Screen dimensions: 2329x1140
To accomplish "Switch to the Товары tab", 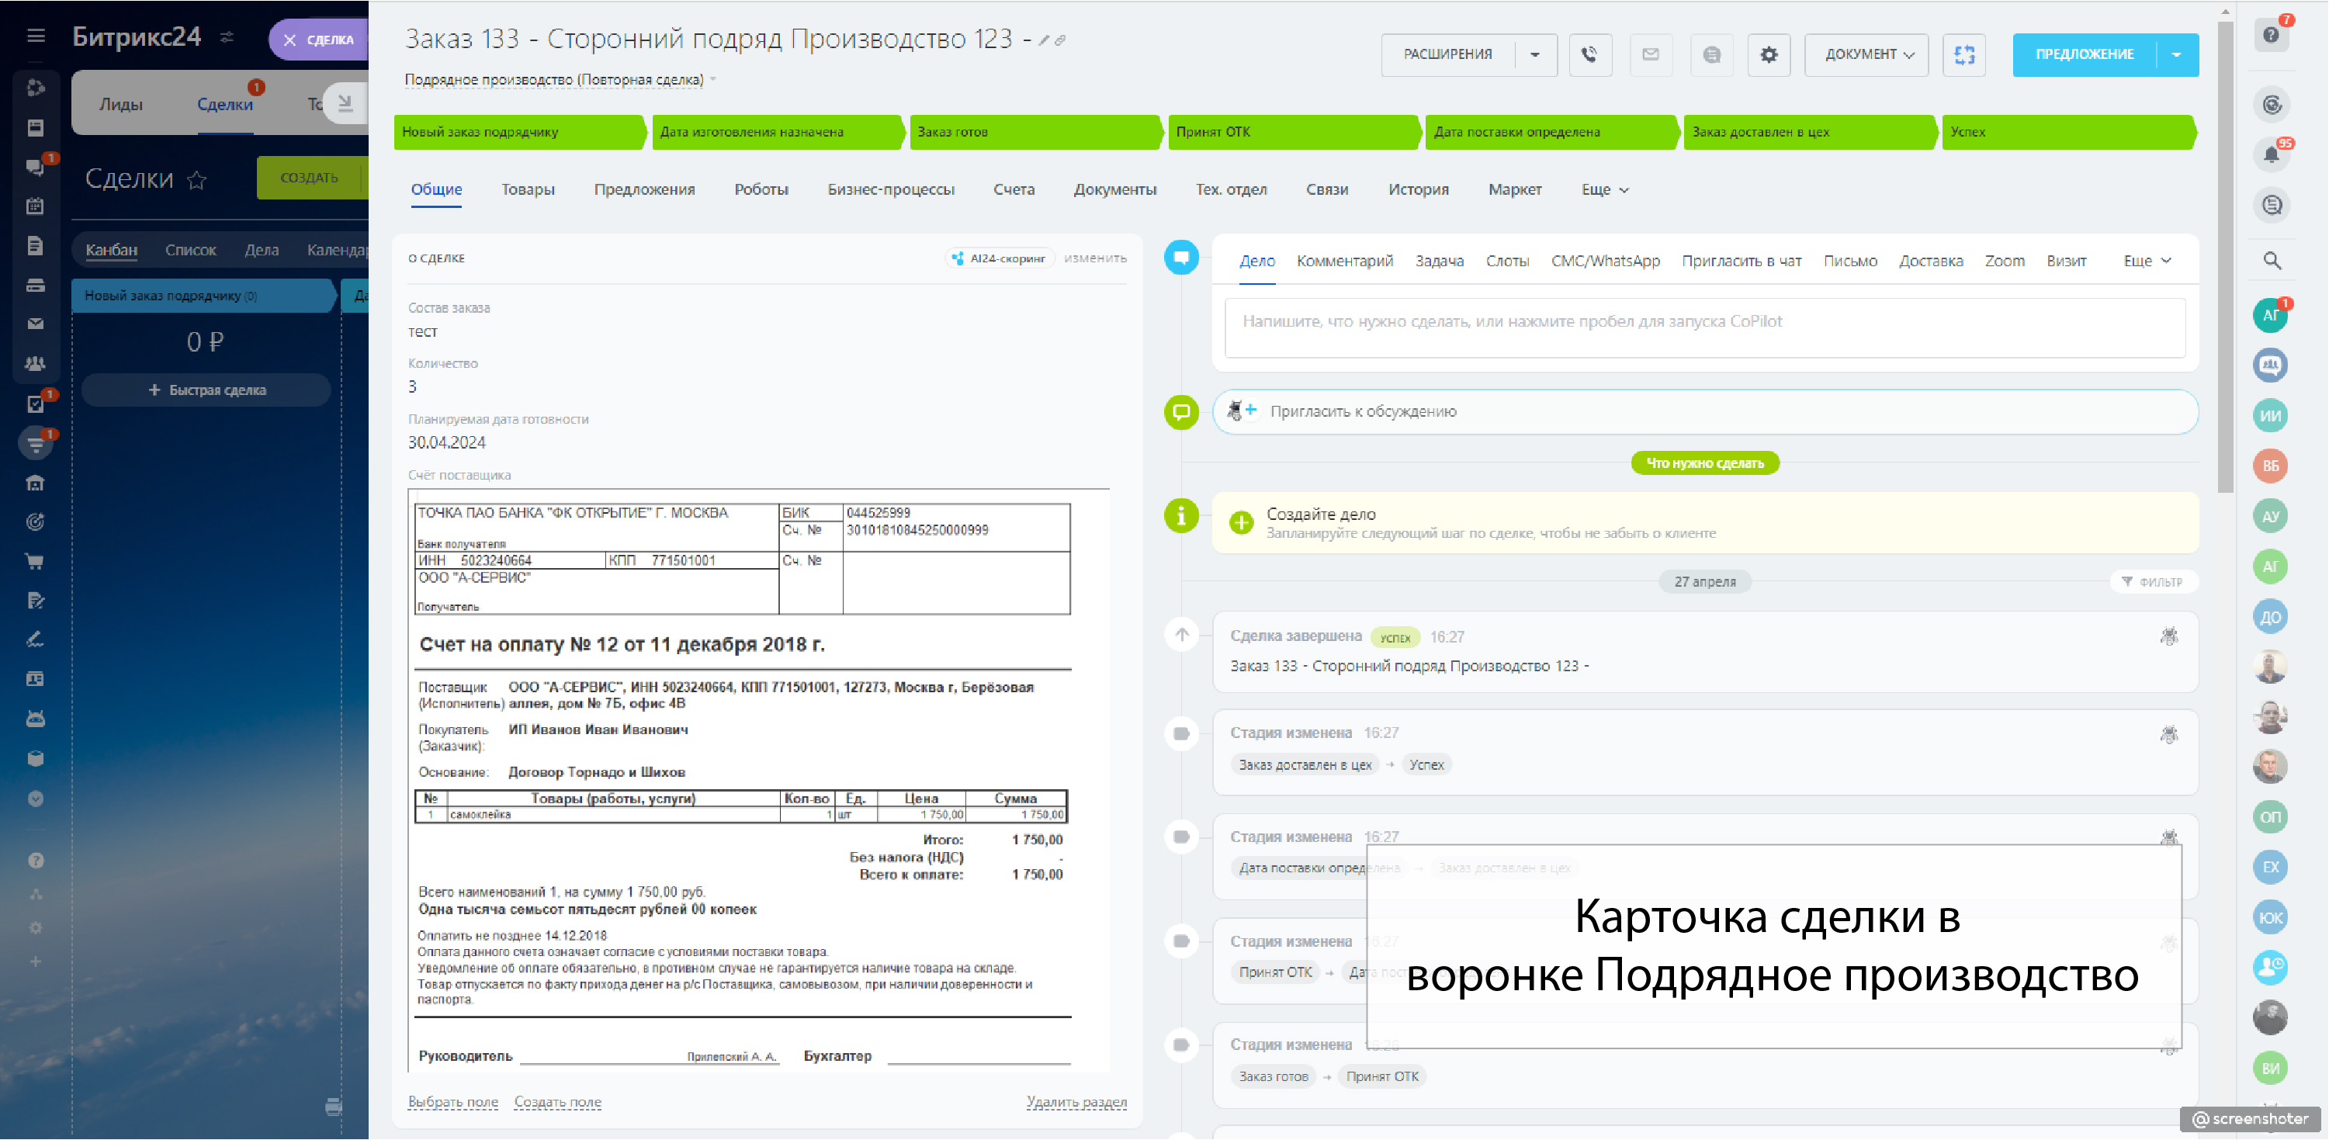I will pyautogui.click(x=528, y=190).
